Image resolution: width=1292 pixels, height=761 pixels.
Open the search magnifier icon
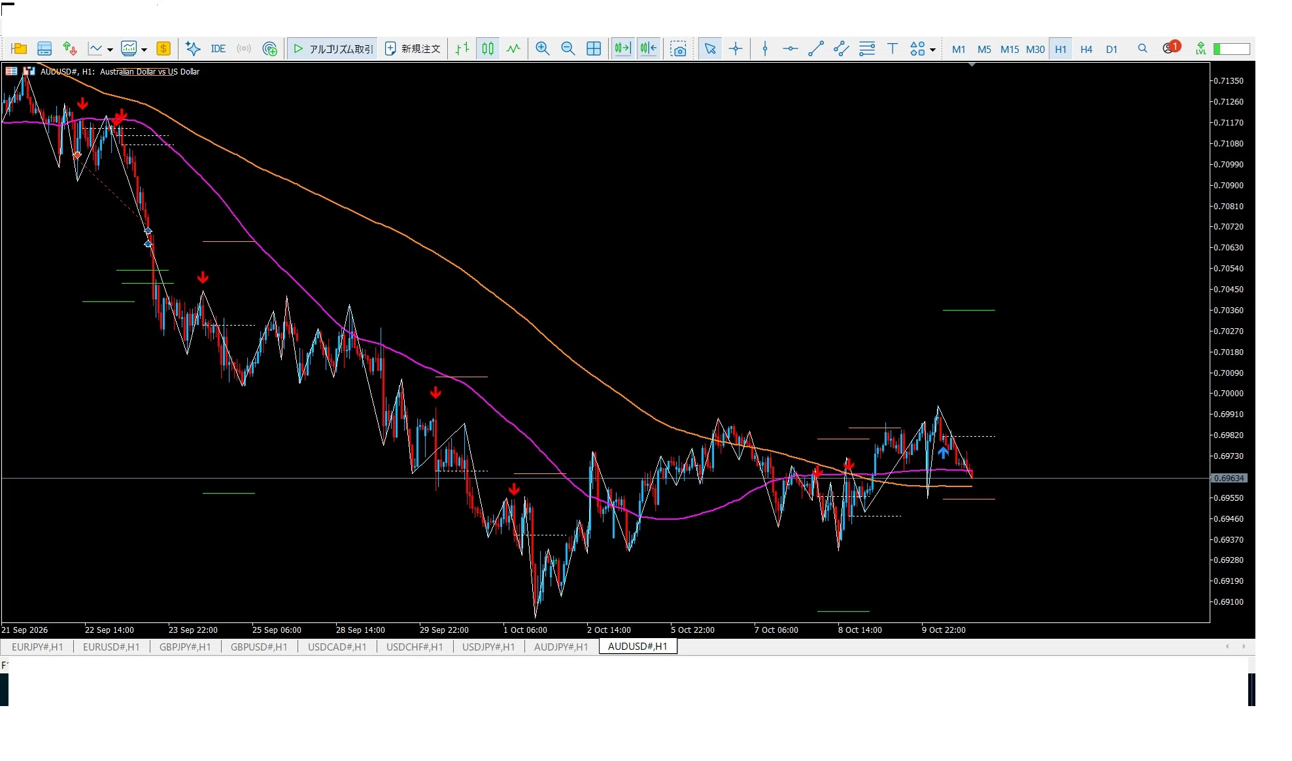tap(1142, 48)
